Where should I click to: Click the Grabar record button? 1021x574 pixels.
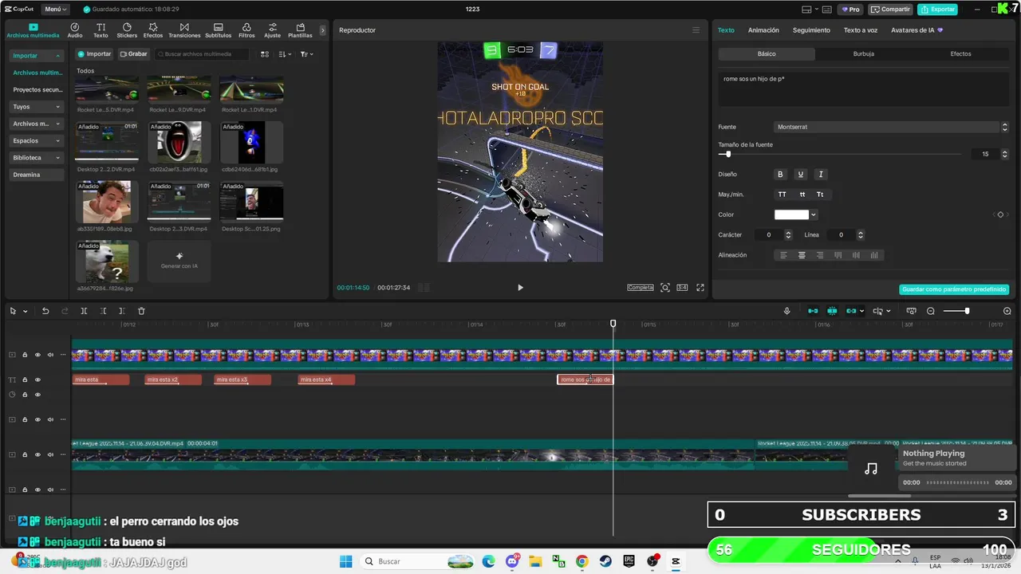[x=134, y=54]
